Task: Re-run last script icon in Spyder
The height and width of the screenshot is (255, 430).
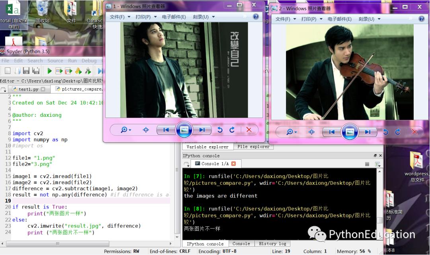Action: (88, 71)
